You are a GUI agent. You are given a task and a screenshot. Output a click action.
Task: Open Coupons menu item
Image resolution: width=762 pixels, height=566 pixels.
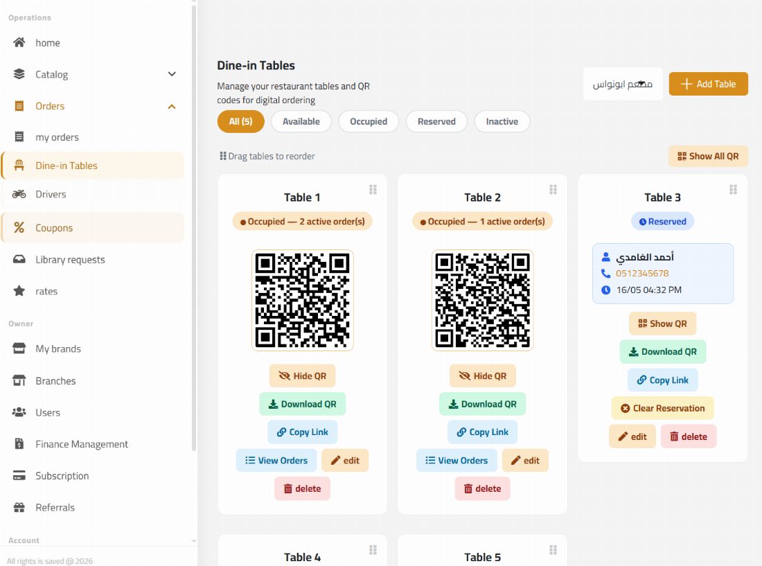[x=92, y=227]
